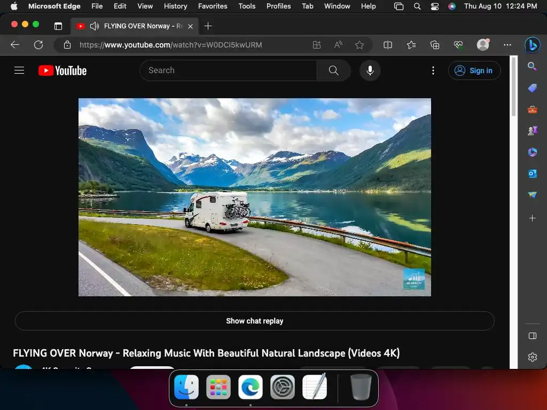Start voice search with the microphone icon
The image size is (547, 410).
click(x=370, y=70)
